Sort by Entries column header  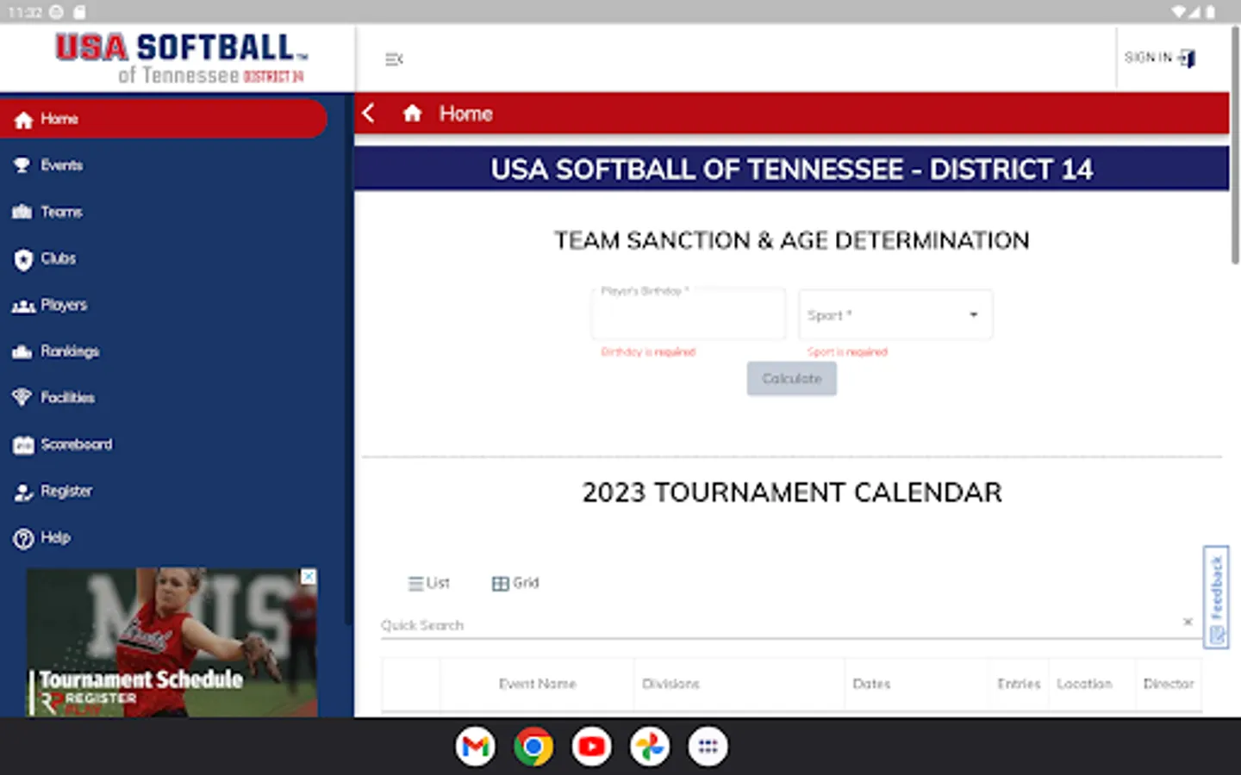1019,684
